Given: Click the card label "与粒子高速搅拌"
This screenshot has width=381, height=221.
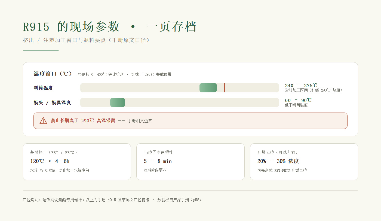Looking at the screenshot, I should (x=158, y=152).
